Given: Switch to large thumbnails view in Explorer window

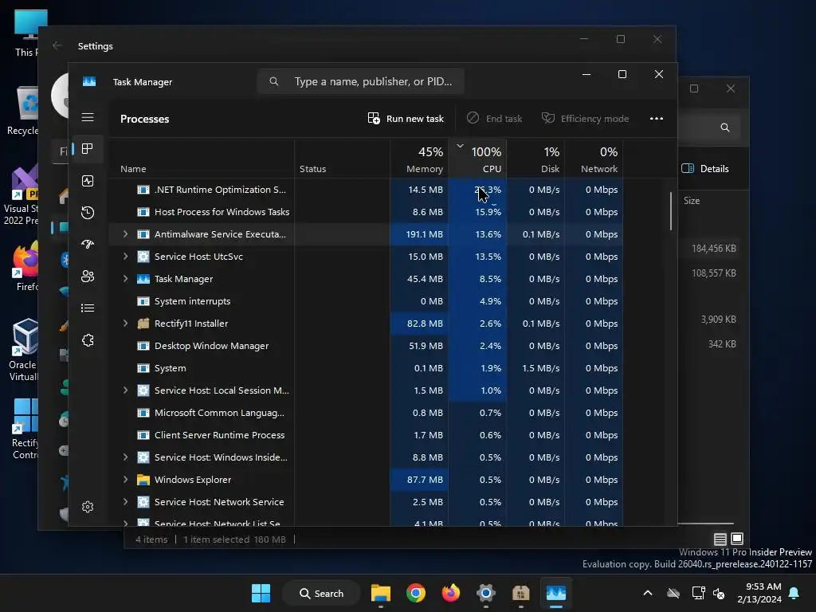Looking at the screenshot, I should click(x=737, y=539).
